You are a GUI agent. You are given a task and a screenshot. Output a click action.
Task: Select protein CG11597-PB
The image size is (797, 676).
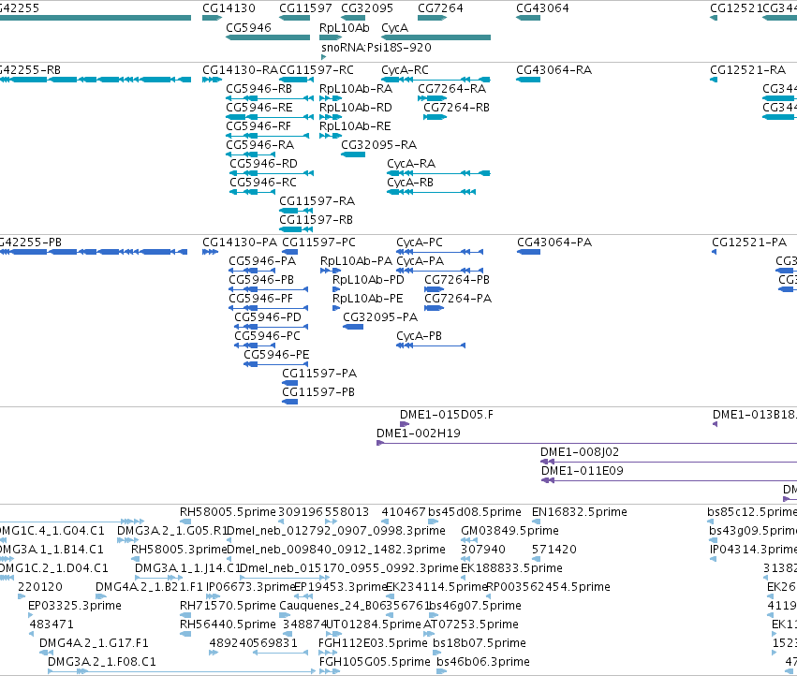pyautogui.click(x=318, y=393)
